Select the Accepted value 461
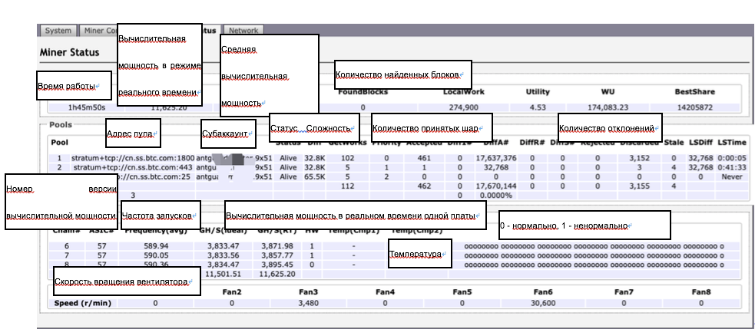Viewport: 755px width, 329px height. tap(424, 158)
